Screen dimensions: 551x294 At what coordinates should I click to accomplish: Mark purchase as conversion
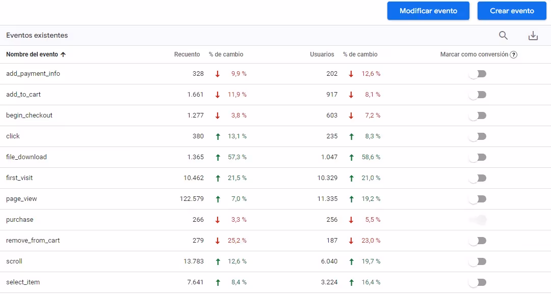click(477, 219)
